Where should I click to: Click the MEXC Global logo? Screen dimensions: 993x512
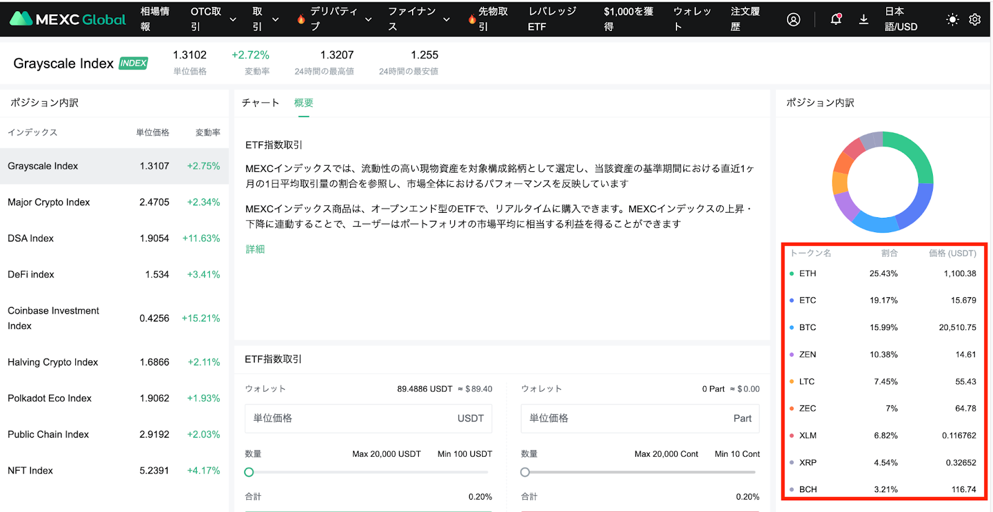coord(68,19)
